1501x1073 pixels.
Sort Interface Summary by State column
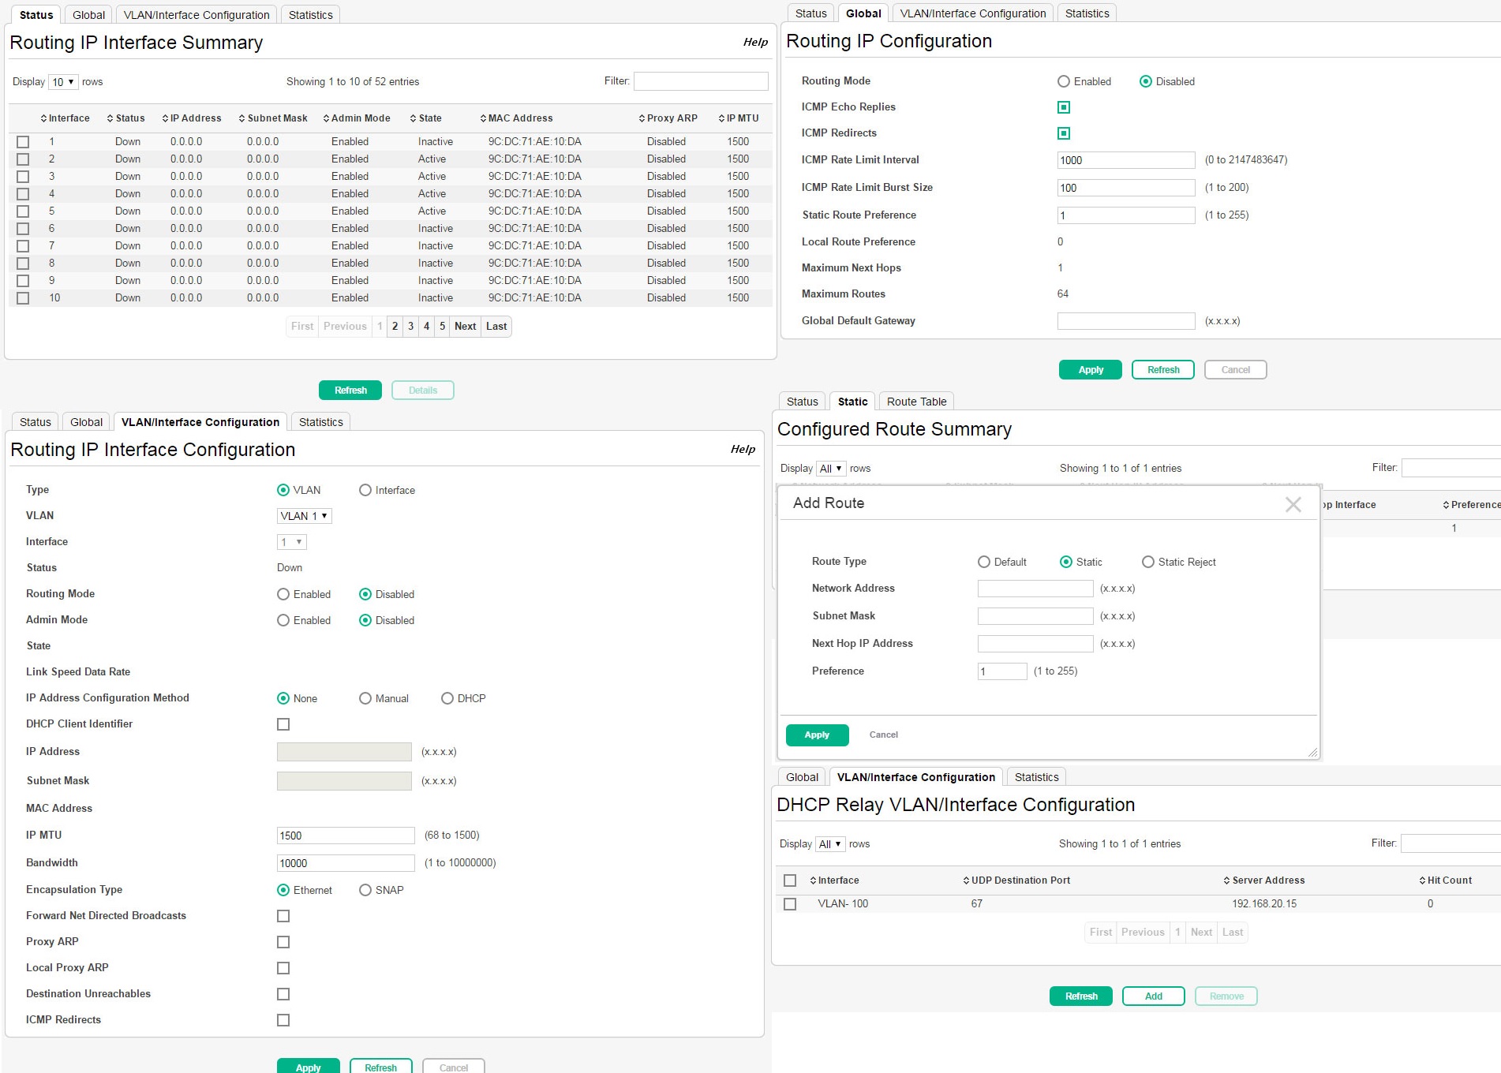click(x=426, y=118)
